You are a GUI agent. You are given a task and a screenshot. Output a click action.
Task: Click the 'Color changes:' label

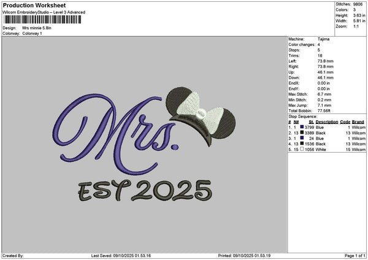(x=302, y=45)
